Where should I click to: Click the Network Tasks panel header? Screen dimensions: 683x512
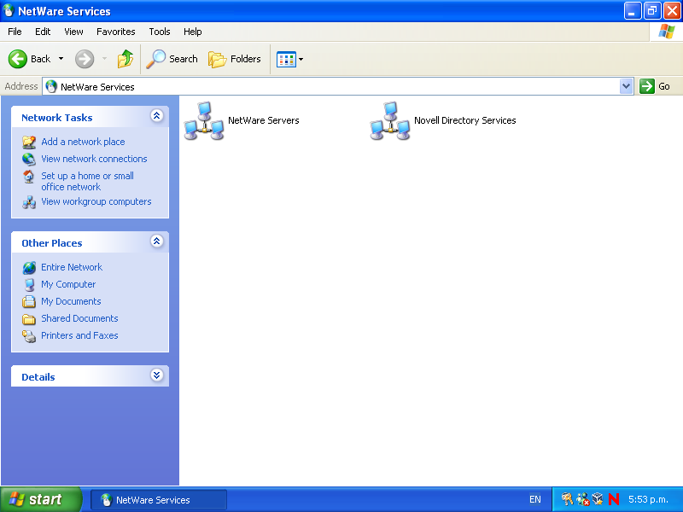pyautogui.click(x=90, y=117)
